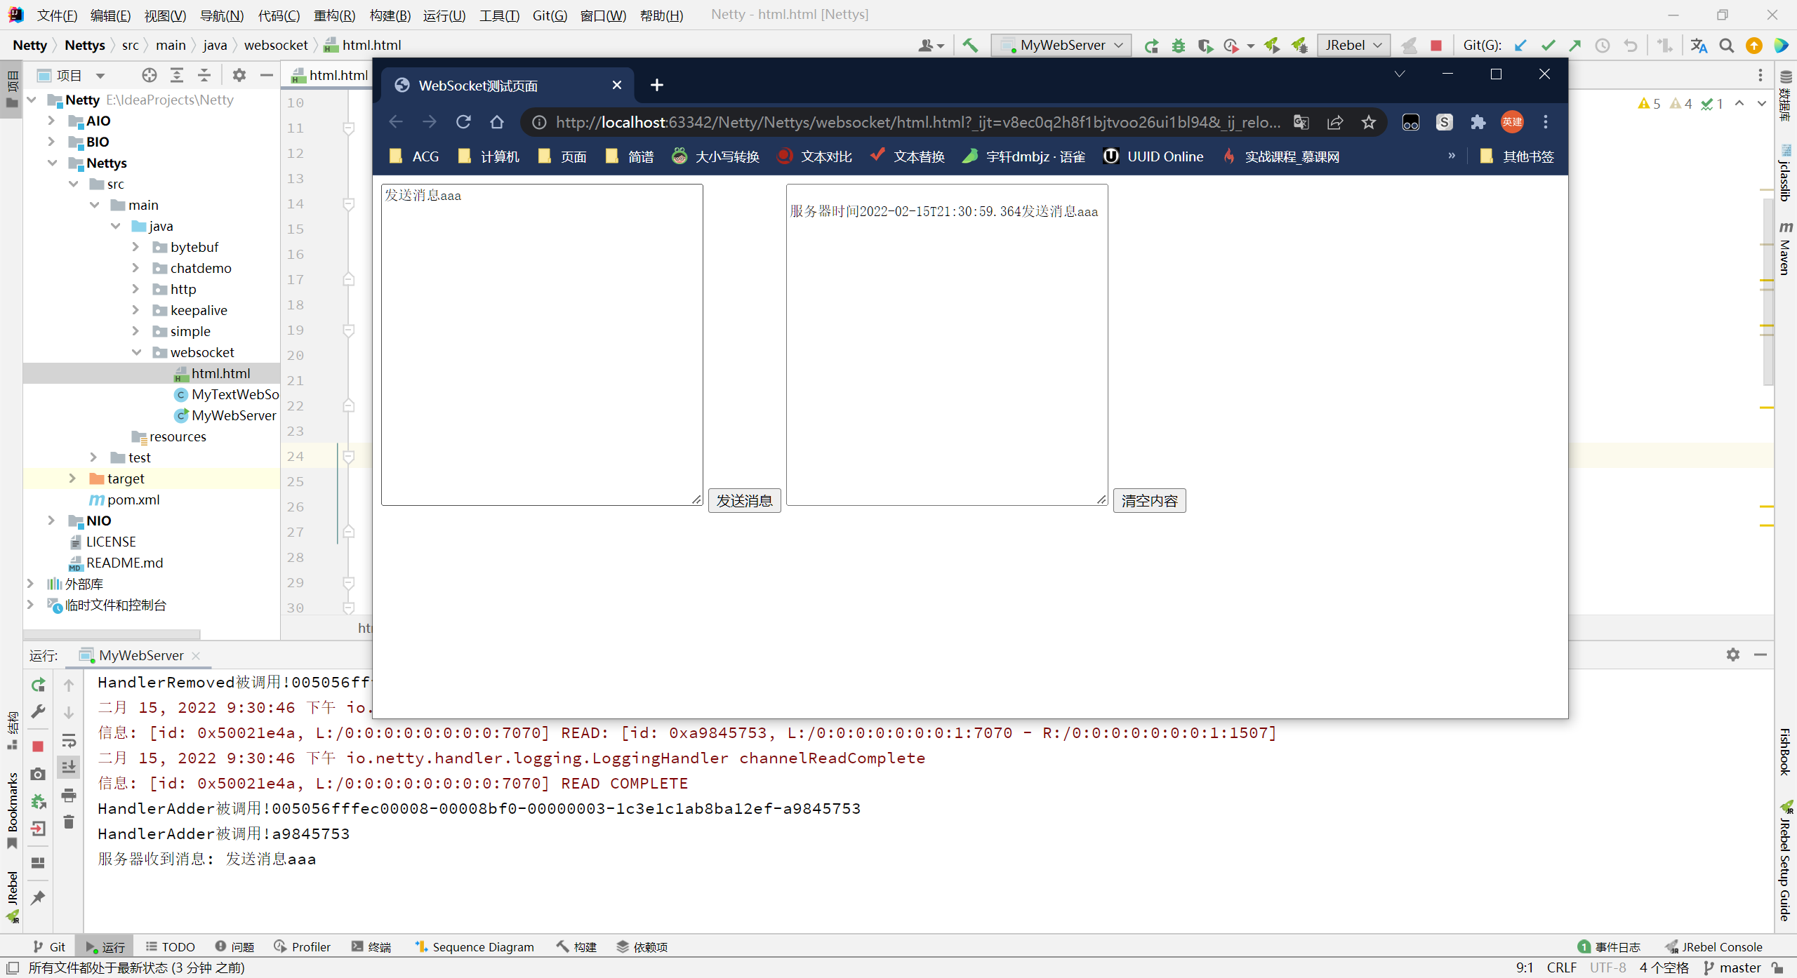Viewport: 1797px width, 978px height.
Task: Click the select opened file target icon
Action: click(149, 75)
